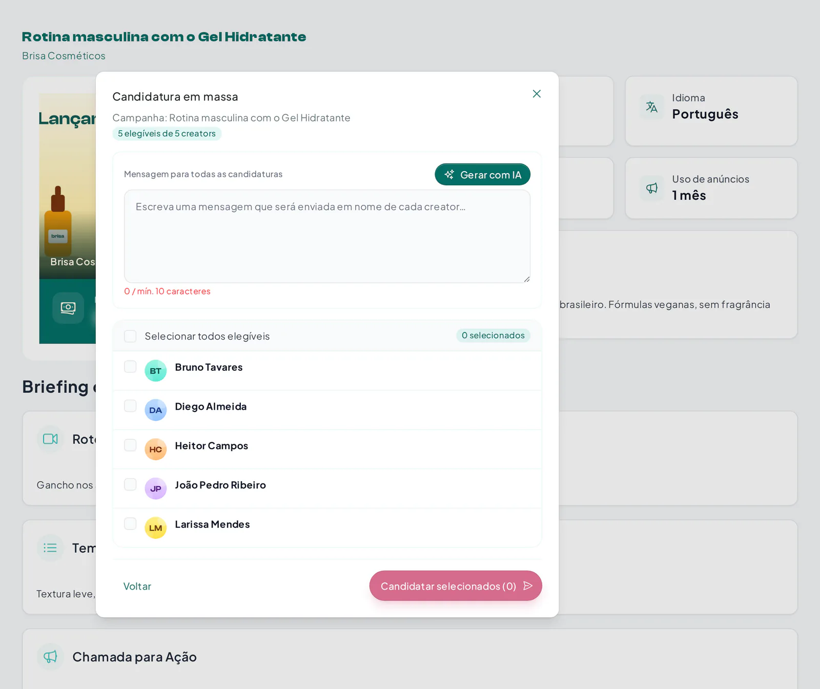
Task: Click the LM avatar of Larissa Mendes
Action: coord(156,528)
